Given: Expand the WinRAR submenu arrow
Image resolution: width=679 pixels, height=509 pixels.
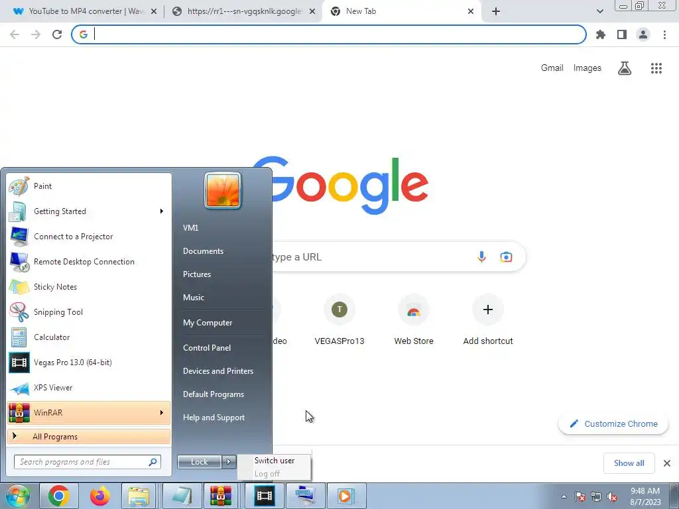Looking at the screenshot, I should click(x=162, y=412).
